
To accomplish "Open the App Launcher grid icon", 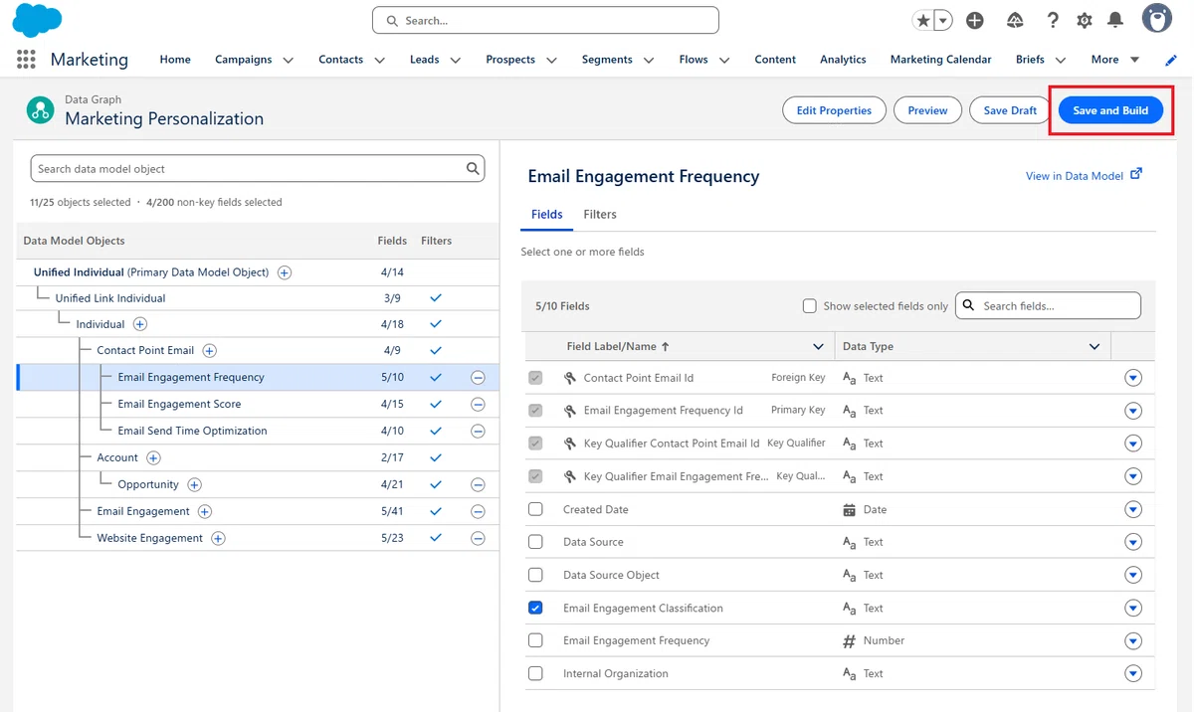I will 26,60.
